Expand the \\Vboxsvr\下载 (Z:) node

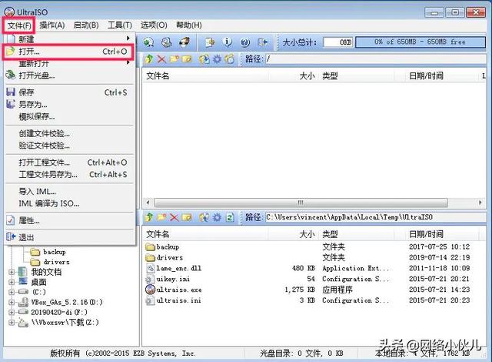click(x=12, y=323)
